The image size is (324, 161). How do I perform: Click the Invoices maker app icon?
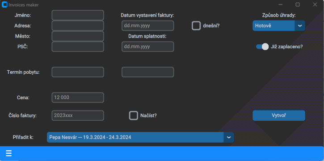4,4
